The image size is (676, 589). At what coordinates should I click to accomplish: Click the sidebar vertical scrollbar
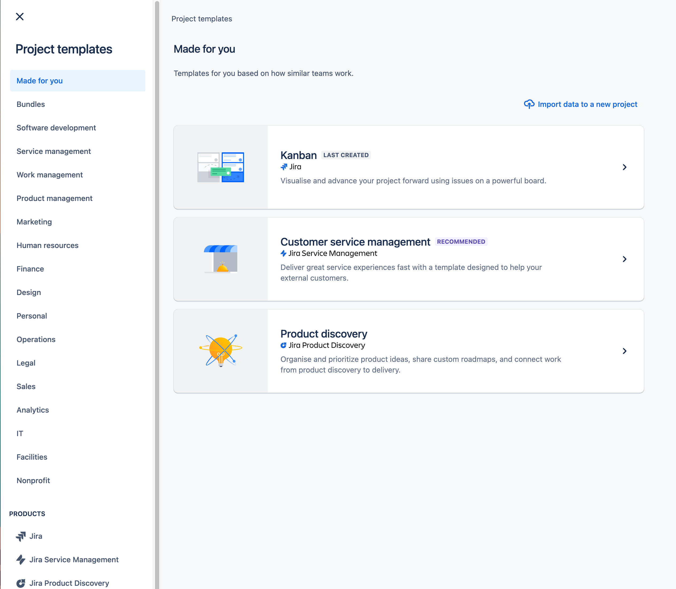click(157, 294)
